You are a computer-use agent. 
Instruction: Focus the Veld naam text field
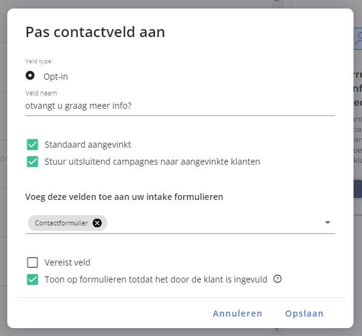click(x=180, y=106)
